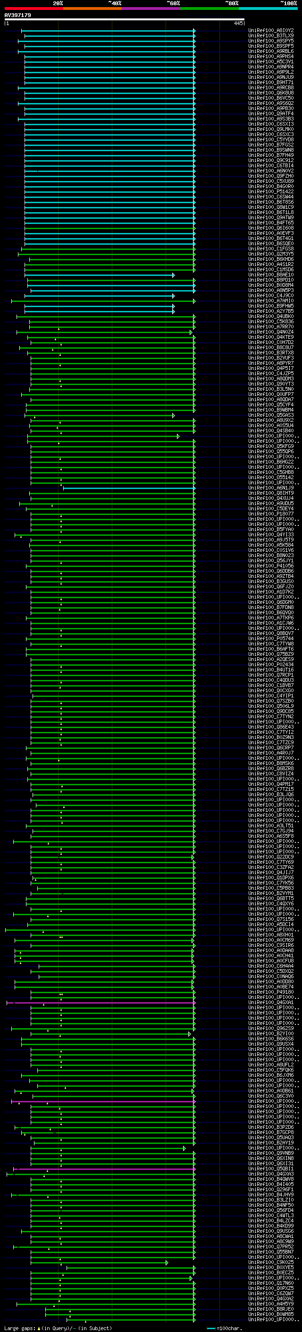
Task: Select hit label UniRef100_Q22DC9
Action: click(270, 857)
